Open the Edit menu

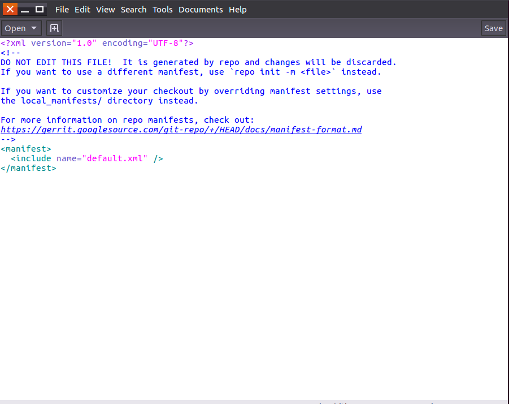[x=82, y=10]
